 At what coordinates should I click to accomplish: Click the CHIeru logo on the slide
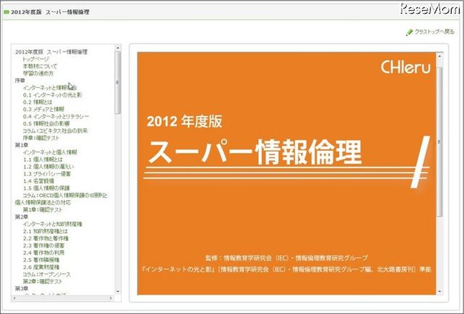[x=405, y=67]
